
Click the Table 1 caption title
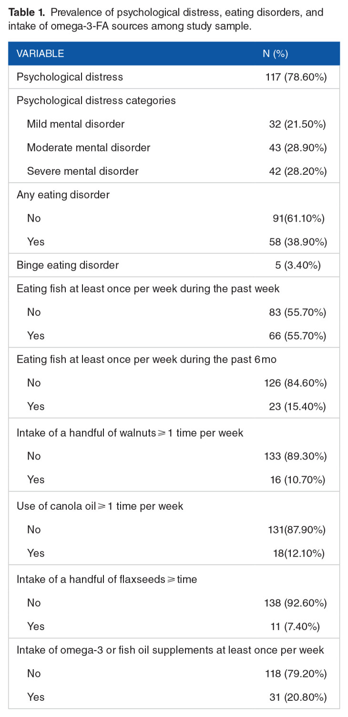pyautogui.click(x=165, y=19)
